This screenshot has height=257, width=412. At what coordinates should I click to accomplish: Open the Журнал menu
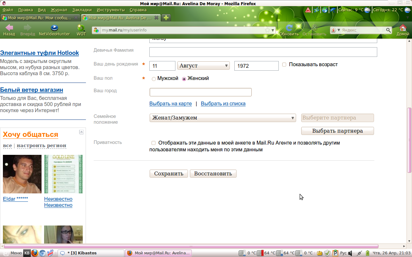[59, 10]
